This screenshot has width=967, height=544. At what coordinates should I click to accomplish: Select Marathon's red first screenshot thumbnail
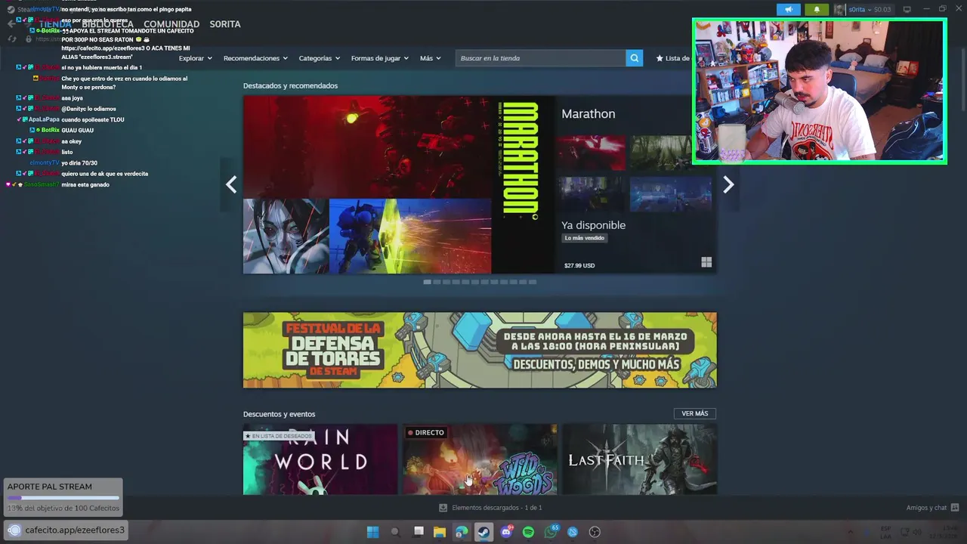[593, 153]
